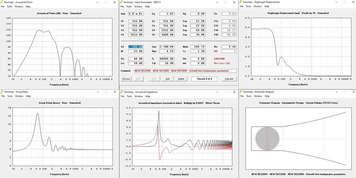Click the lightning icon in Schematic Diagram title bar

(241, 92)
